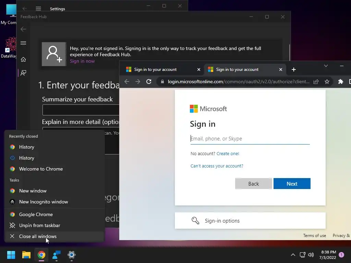Image resolution: width=351 pixels, height=263 pixels.
Task: Open Chrome extensions puzzle icon
Action: pyautogui.click(x=340, y=82)
